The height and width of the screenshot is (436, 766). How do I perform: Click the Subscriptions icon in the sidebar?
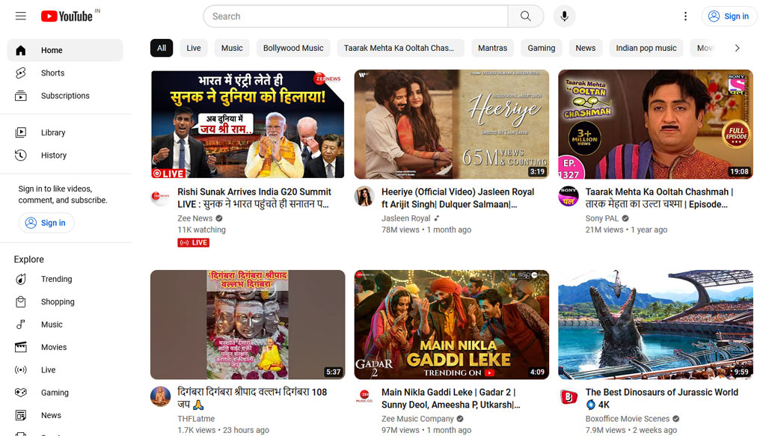click(x=20, y=96)
